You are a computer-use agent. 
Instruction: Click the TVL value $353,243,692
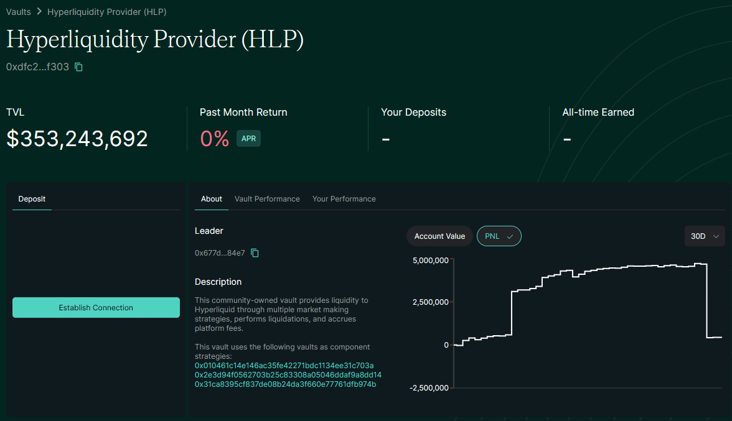[x=77, y=139]
